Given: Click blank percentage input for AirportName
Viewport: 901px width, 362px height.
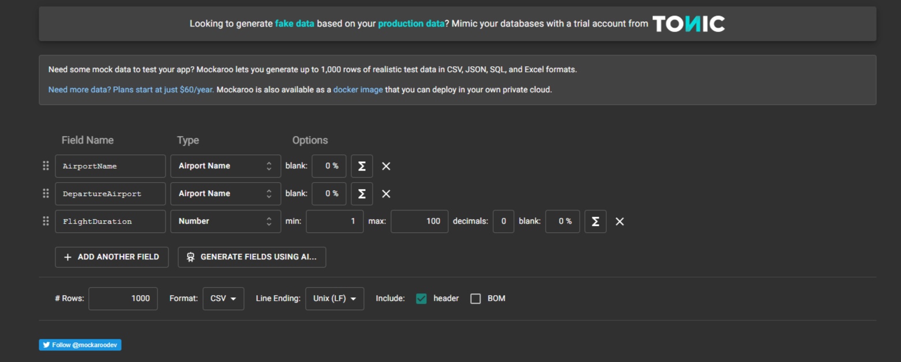Looking at the screenshot, I should point(329,166).
